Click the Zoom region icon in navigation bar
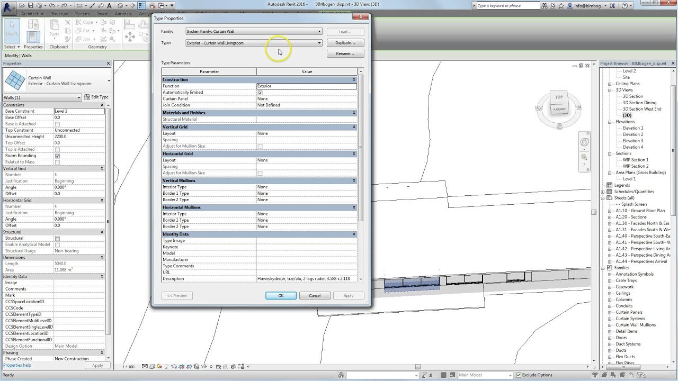 pos(584,158)
